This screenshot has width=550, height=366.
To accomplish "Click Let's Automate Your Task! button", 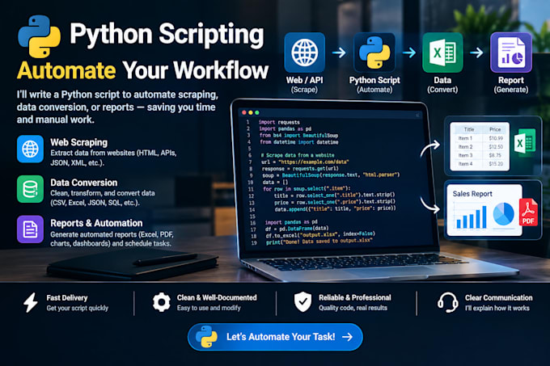I will coord(275,337).
